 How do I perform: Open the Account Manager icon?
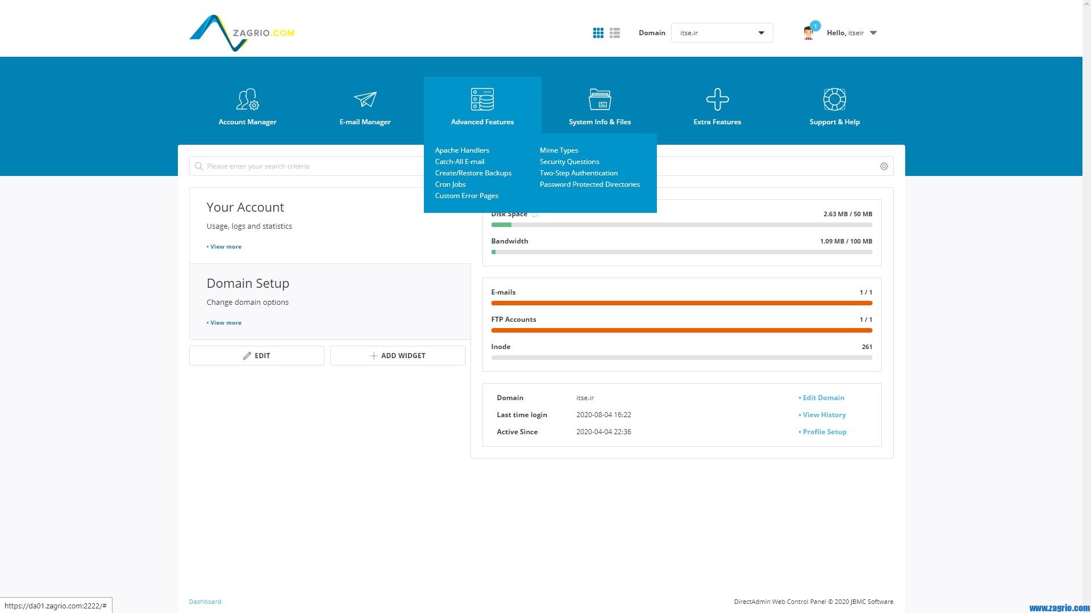click(247, 99)
